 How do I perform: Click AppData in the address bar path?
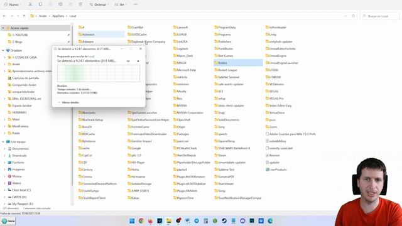coord(58,16)
